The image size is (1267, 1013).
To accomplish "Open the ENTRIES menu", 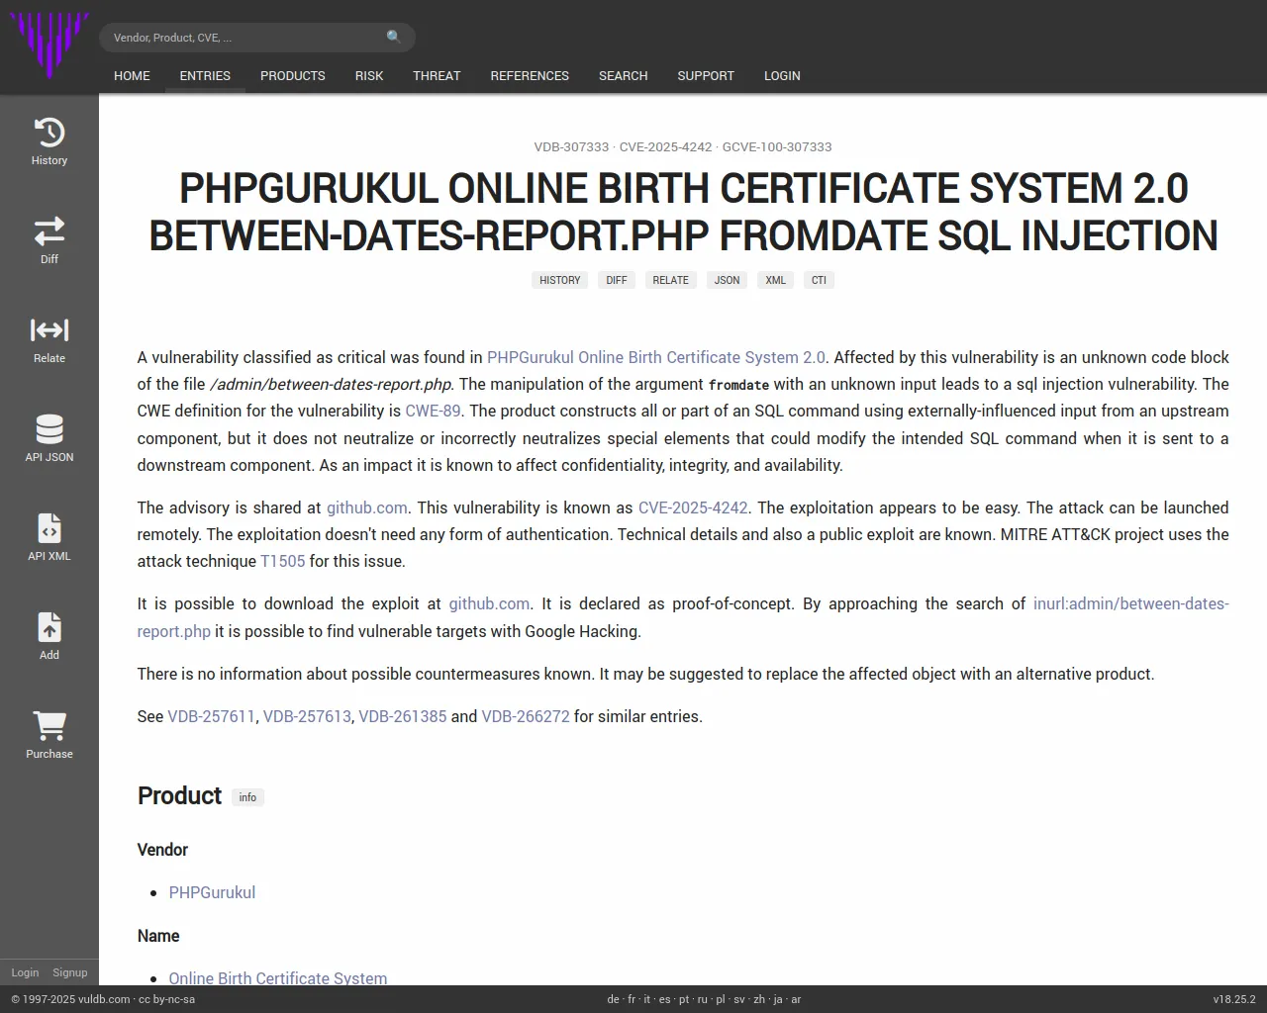I will click(205, 75).
